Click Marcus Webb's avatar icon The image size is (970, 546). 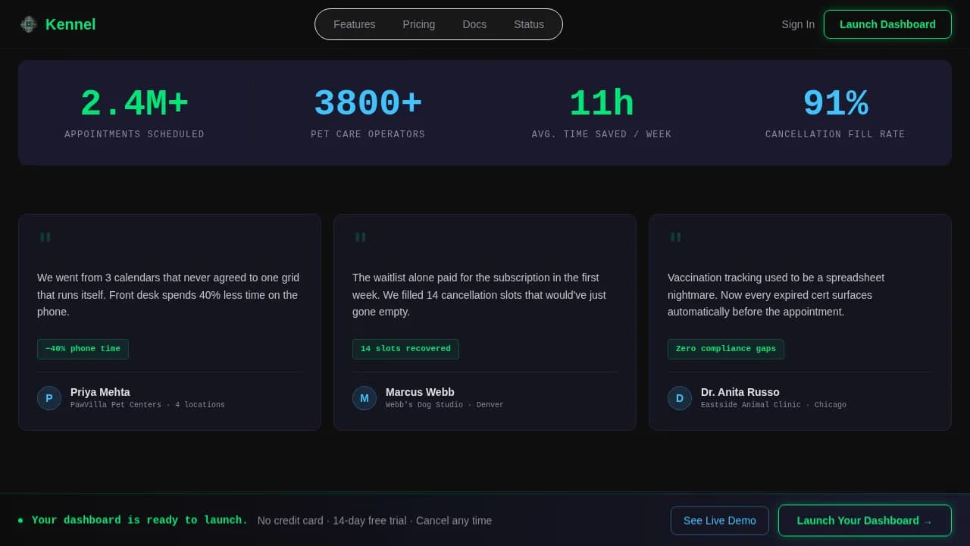click(365, 398)
